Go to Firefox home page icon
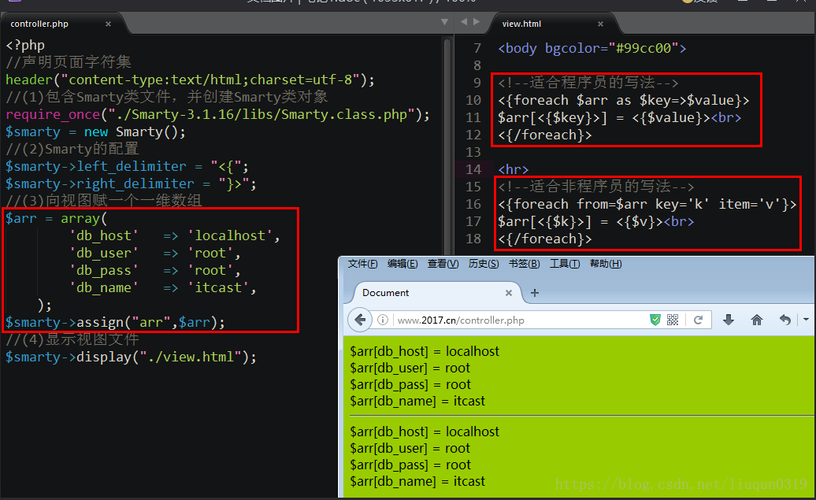The height and width of the screenshot is (500, 816). pyautogui.click(x=757, y=320)
